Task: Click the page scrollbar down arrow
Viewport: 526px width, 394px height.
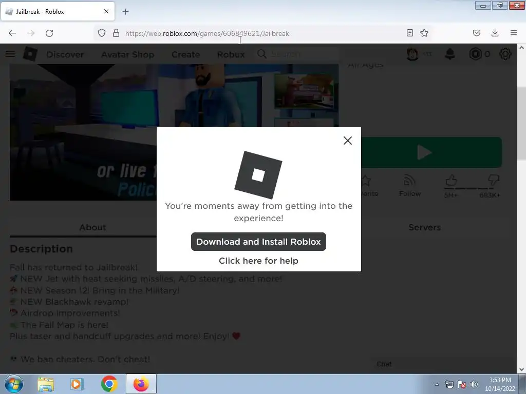Action: coord(522,369)
